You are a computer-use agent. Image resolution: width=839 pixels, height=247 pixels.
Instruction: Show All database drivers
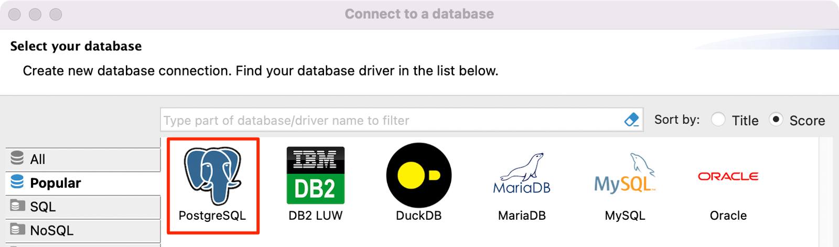(38, 159)
